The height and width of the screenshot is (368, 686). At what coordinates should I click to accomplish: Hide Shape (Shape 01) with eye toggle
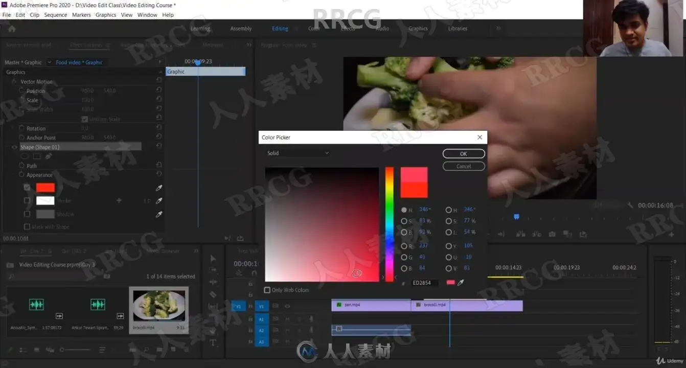pyautogui.click(x=14, y=147)
